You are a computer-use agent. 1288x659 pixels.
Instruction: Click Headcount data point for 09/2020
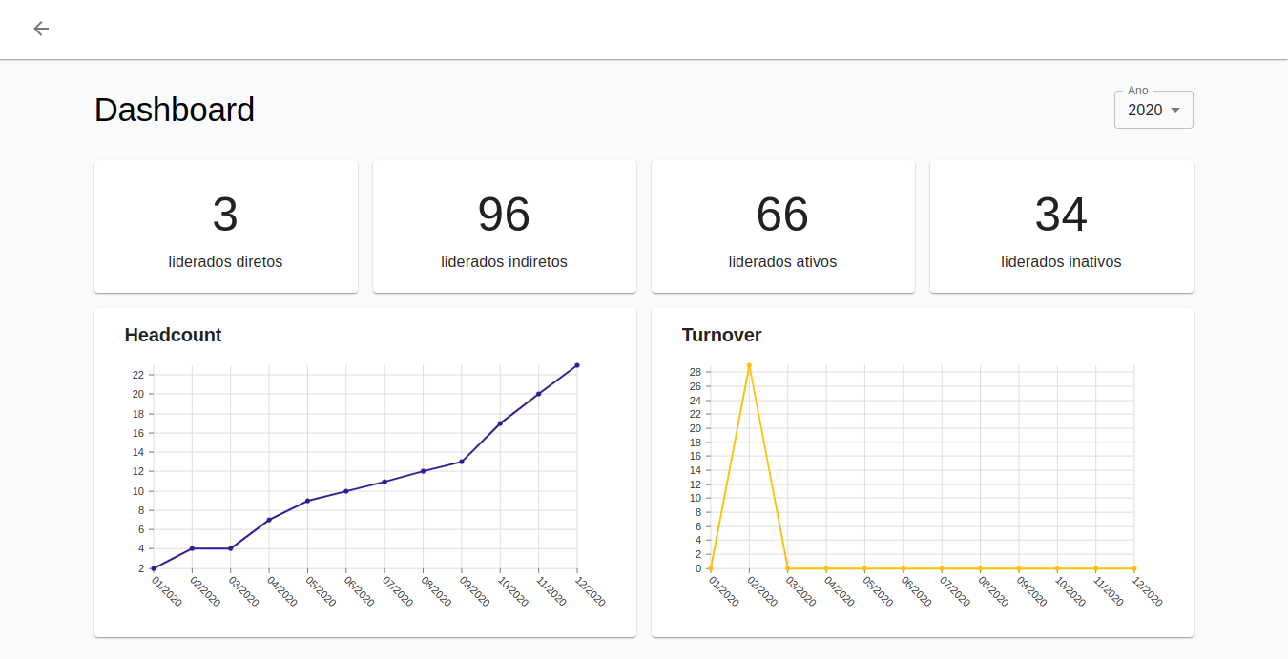click(462, 462)
